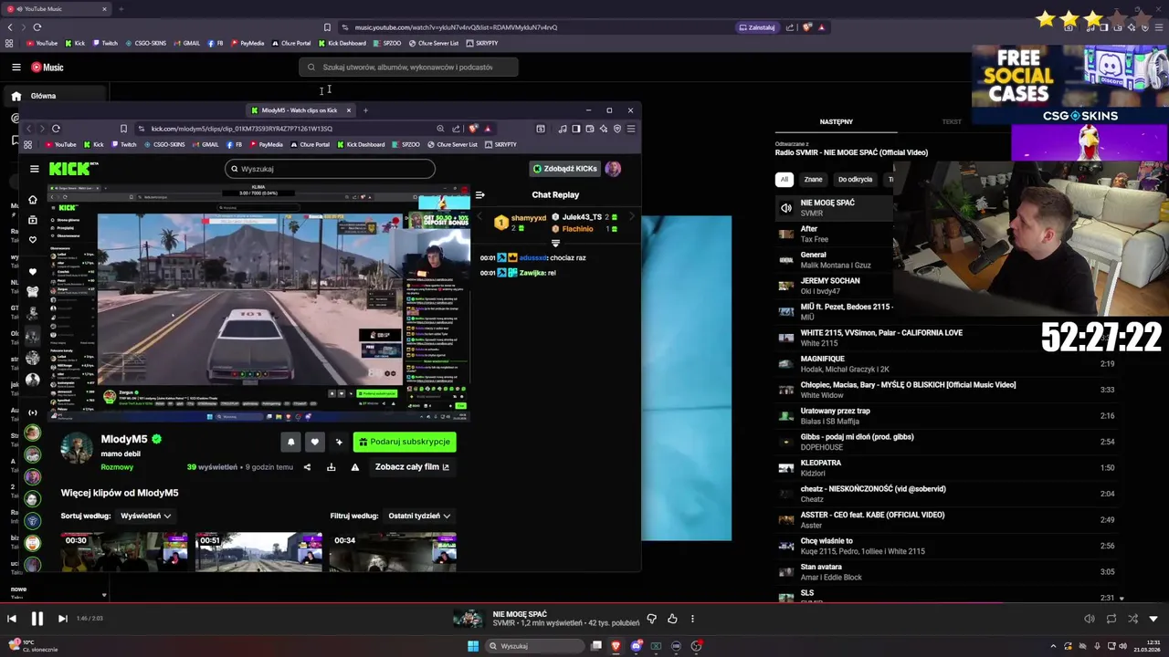Open Kick window browser hamburger menu
This screenshot has width=1169, height=657.
[631, 129]
